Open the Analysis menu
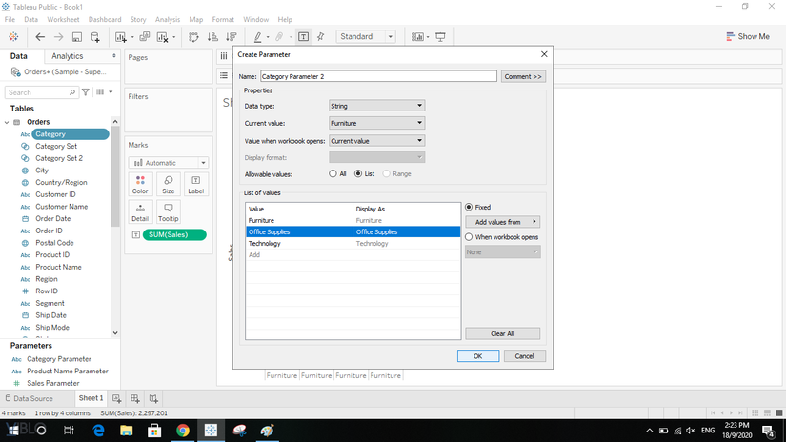The image size is (786, 442). tap(168, 19)
